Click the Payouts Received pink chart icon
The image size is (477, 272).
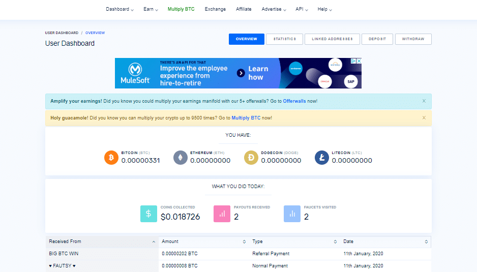click(222, 214)
